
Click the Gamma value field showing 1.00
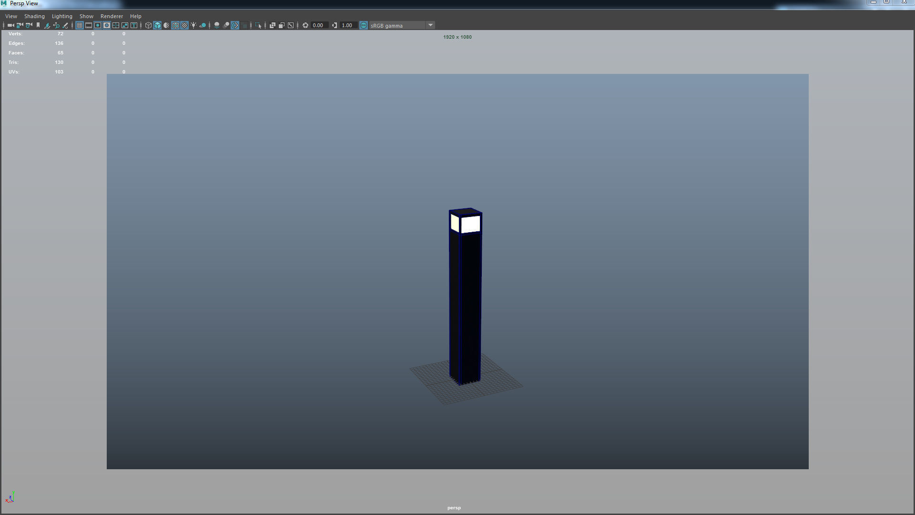[347, 25]
